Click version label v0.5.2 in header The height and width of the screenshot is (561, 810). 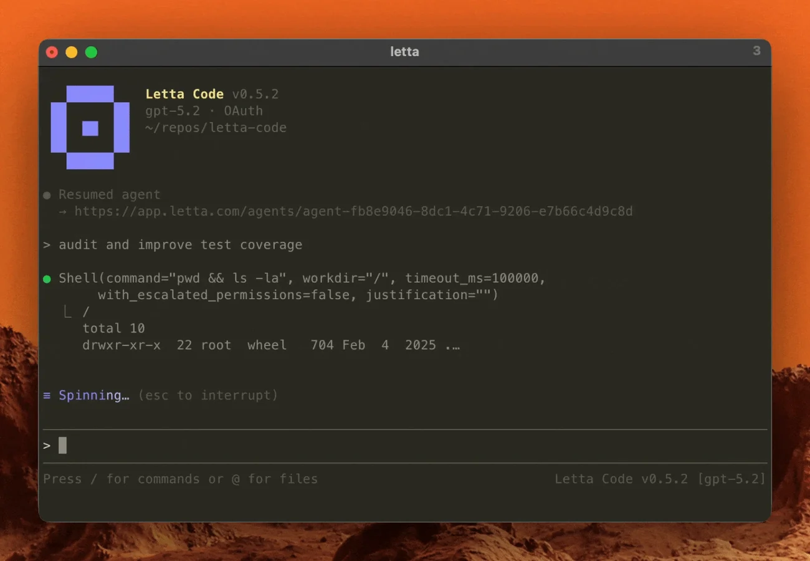click(x=255, y=94)
